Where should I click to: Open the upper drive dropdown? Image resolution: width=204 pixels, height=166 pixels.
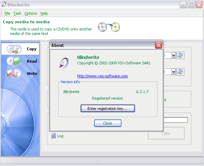pos(174,55)
